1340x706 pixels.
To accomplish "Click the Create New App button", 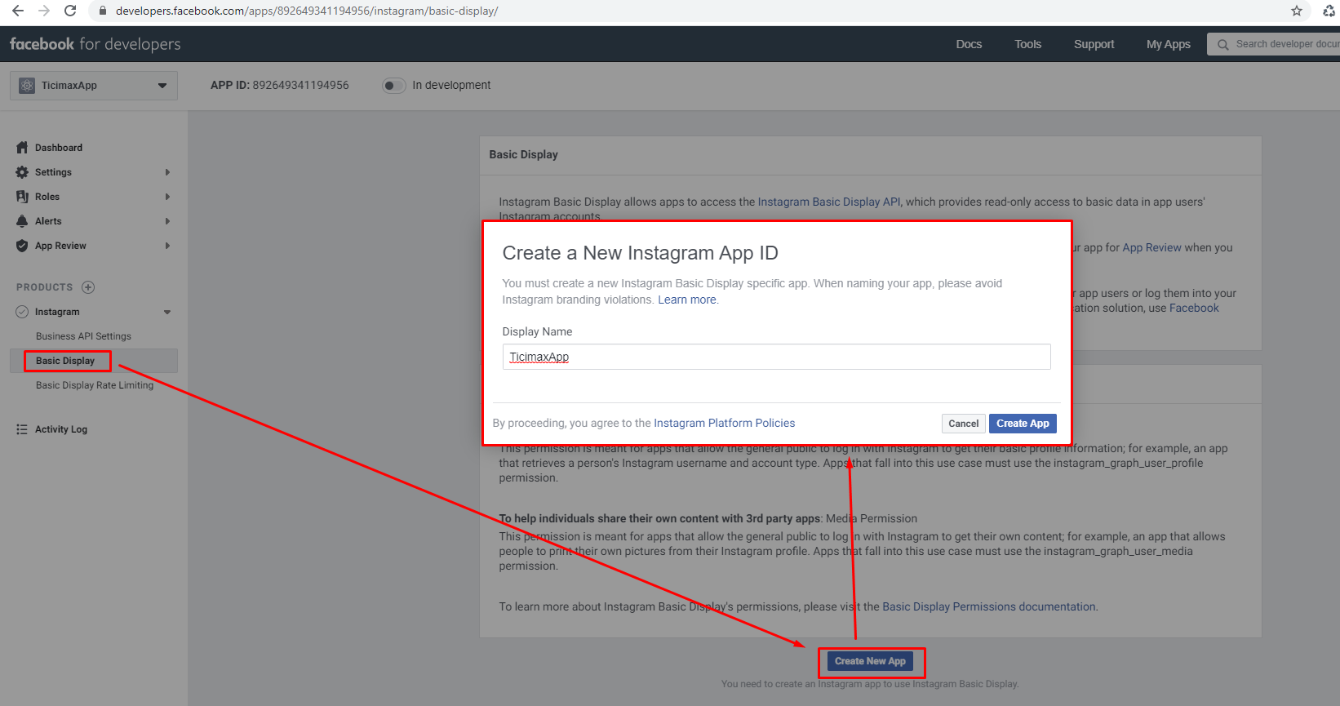I will point(870,661).
